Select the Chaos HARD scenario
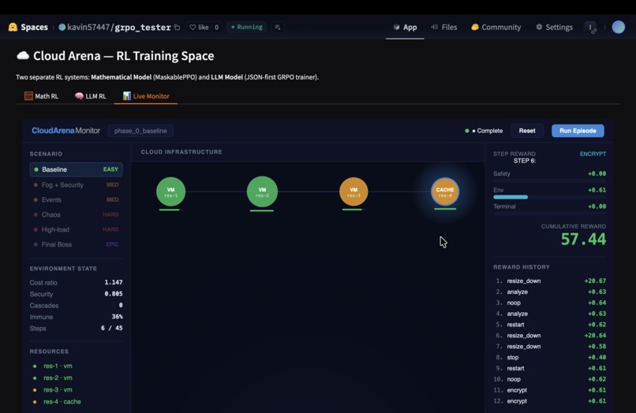Viewport: 636px width, 413px height. pyautogui.click(x=77, y=215)
